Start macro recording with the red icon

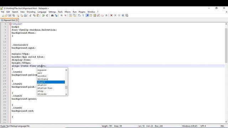coord(112,15)
